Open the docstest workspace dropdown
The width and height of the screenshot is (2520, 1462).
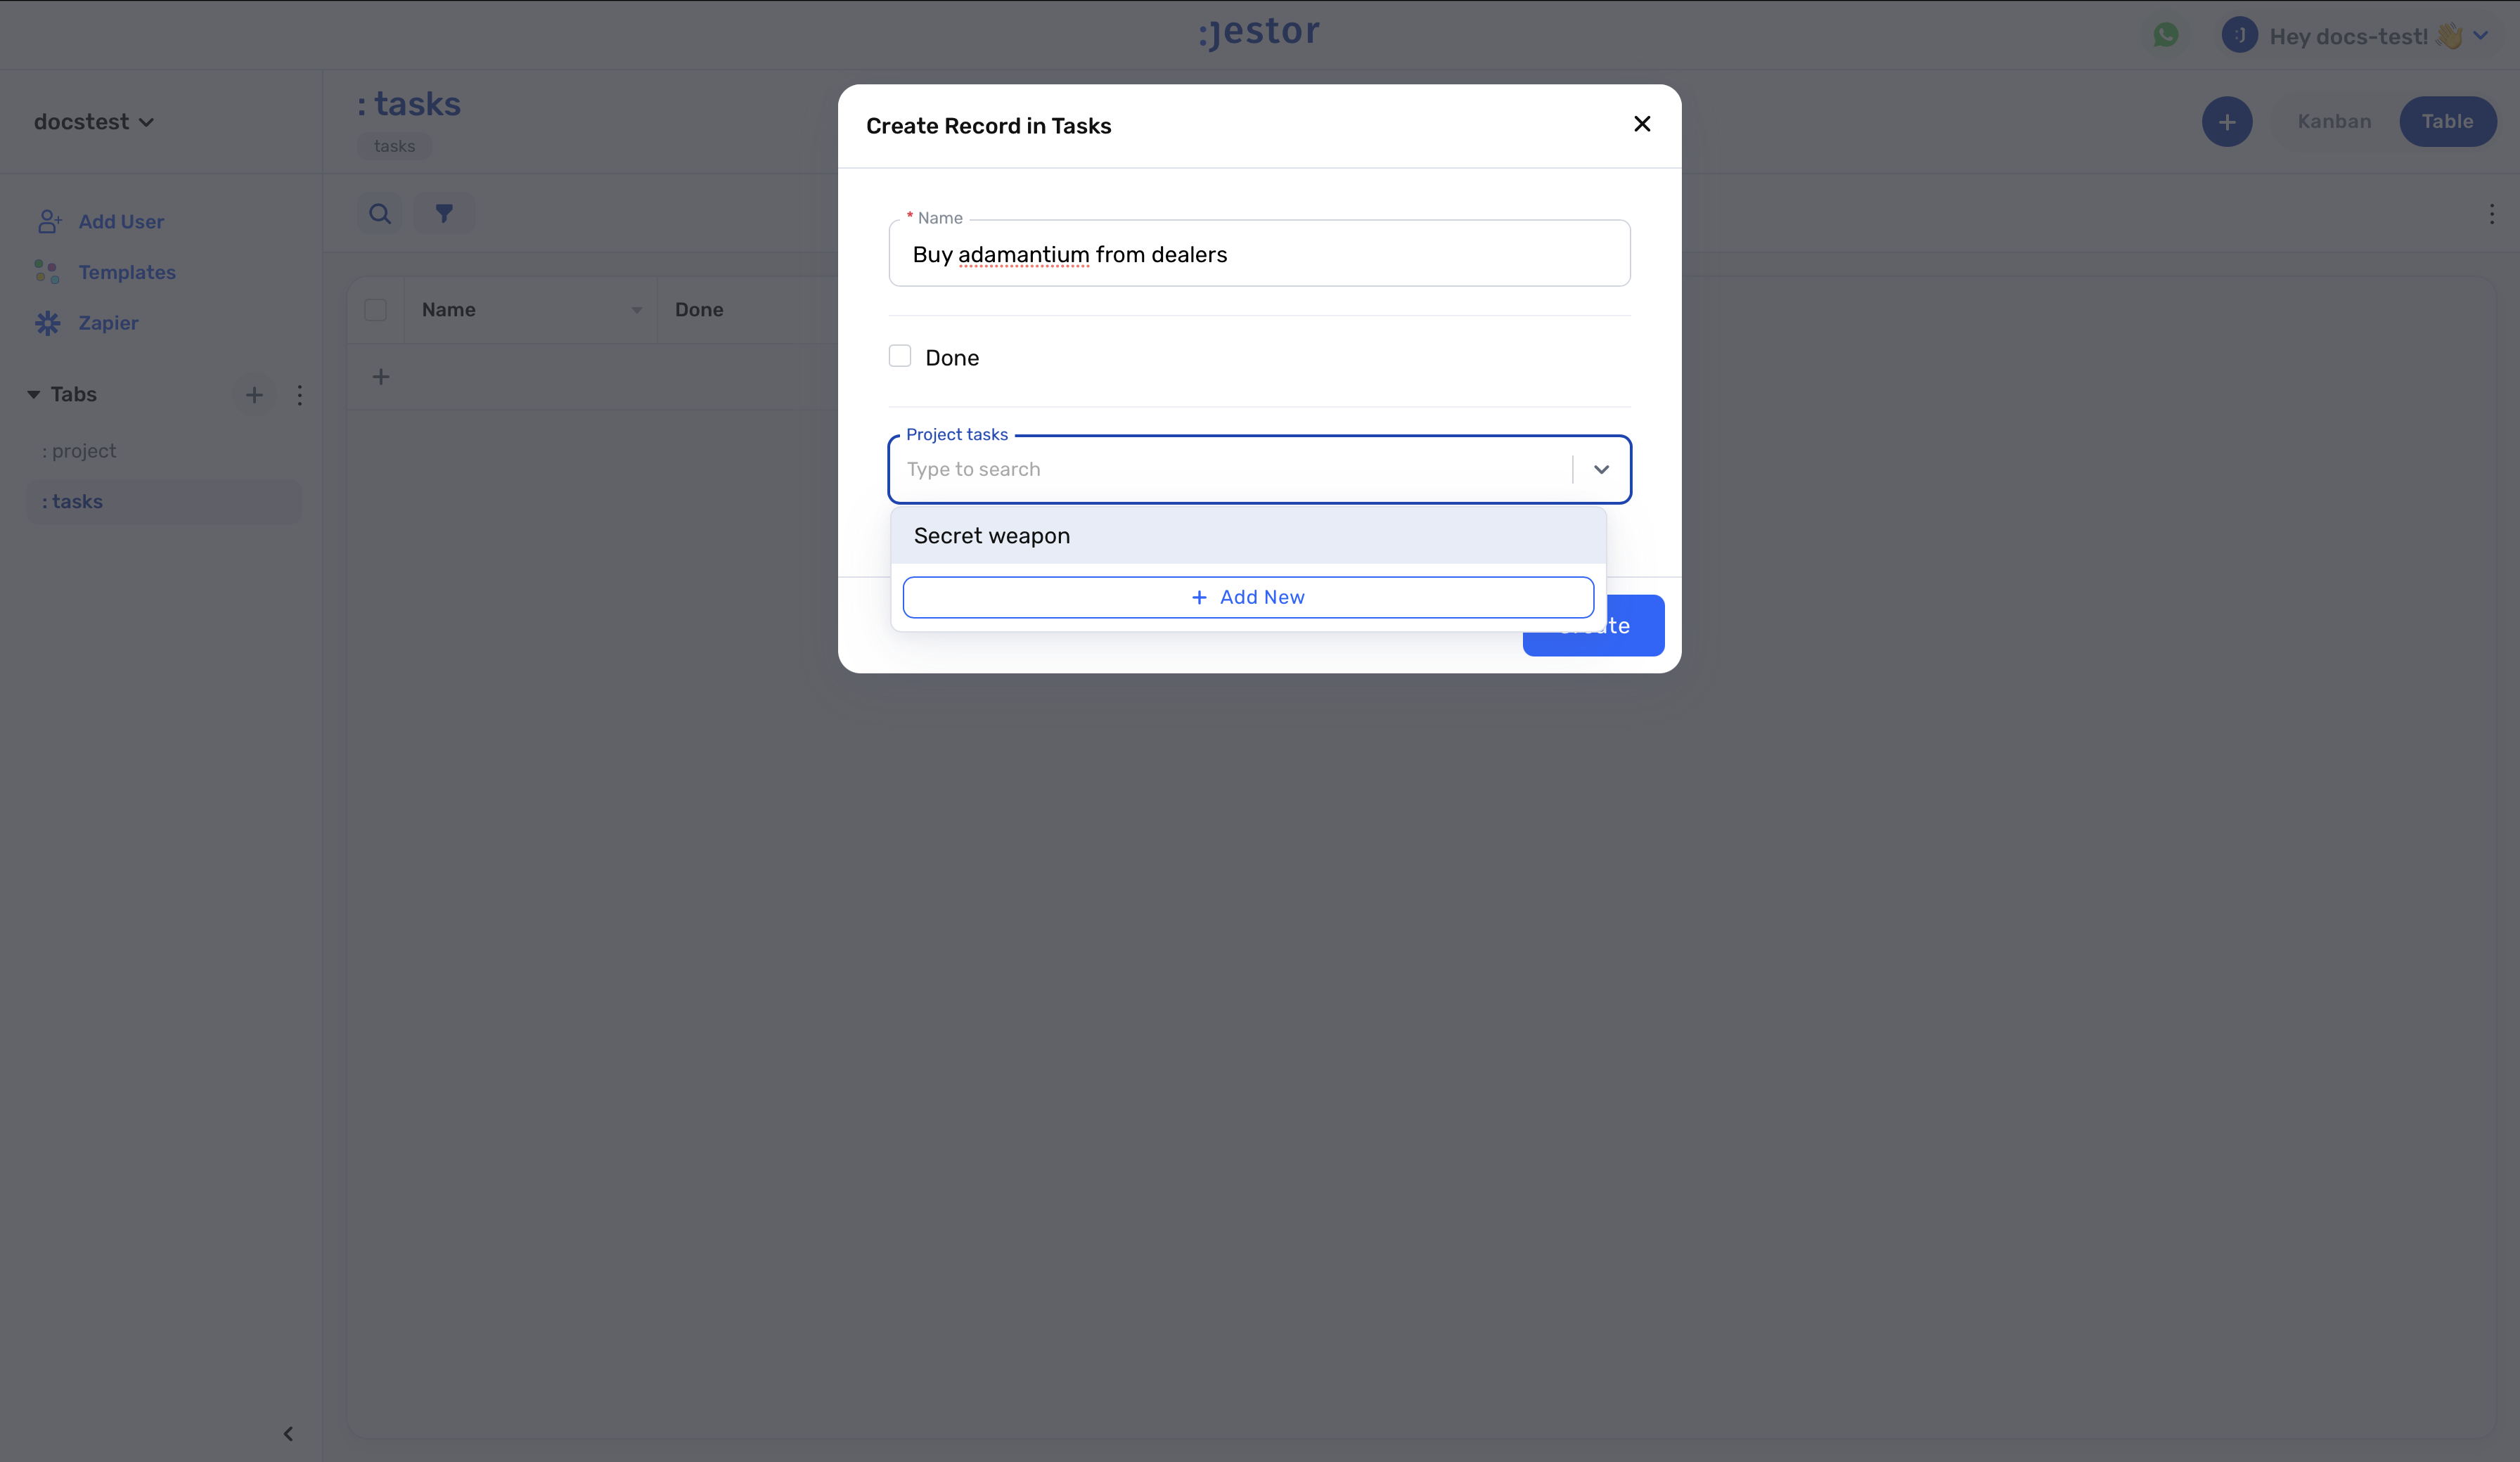pos(93,122)
